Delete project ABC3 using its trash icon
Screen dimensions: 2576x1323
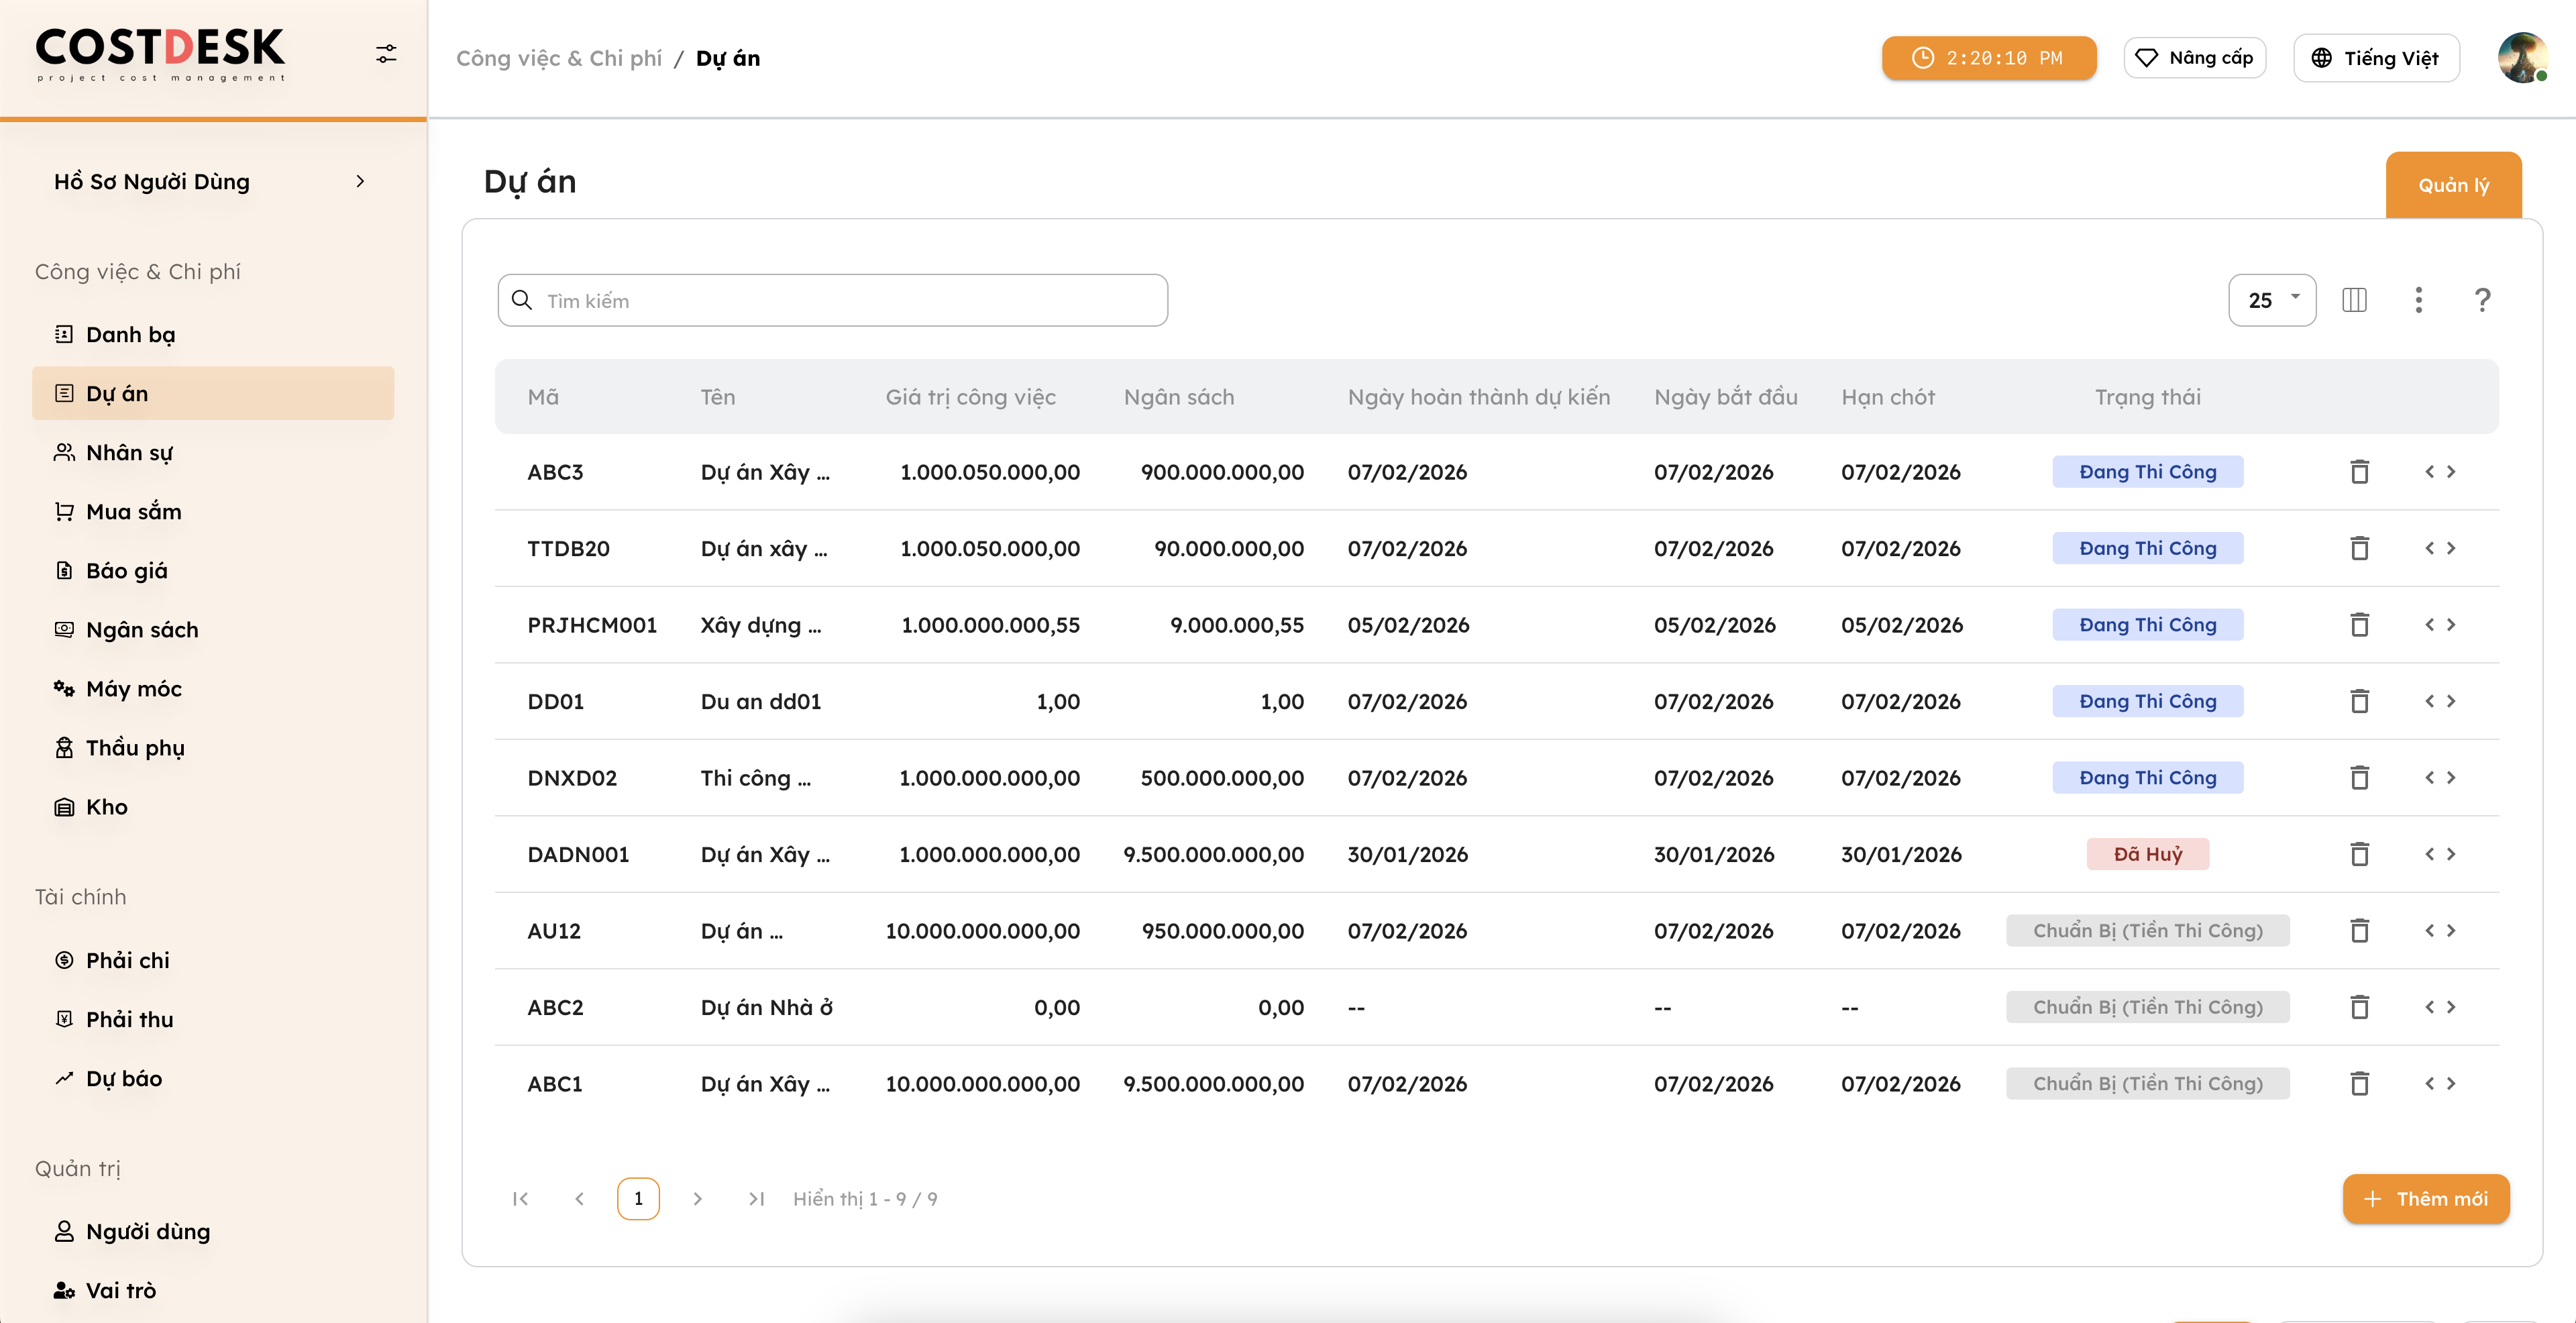point(2360,471)
